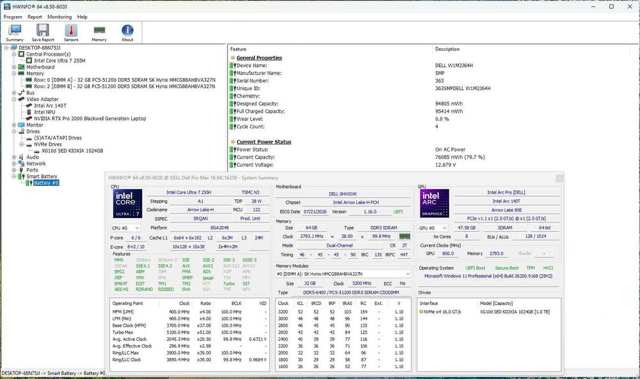640x379 pixels.
Task: Click the General Properties heading
Action: [x=259, y=58]
